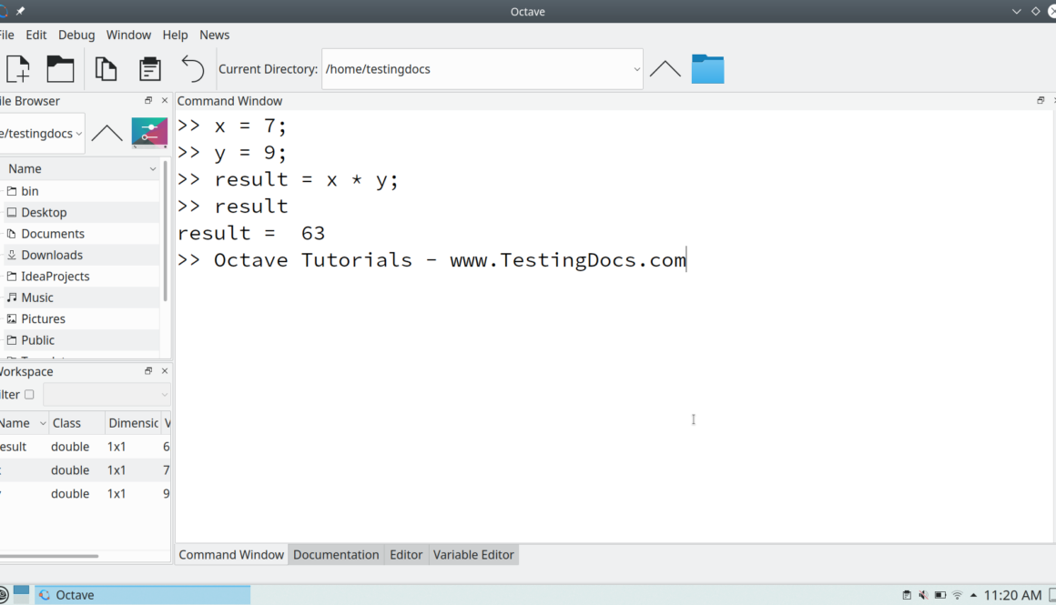
Task: Open the File menu
Action: (x=6, y=35)
